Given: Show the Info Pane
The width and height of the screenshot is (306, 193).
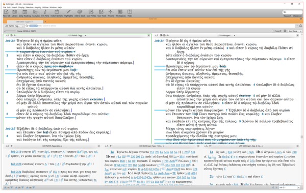Looking at the screenshot, I should tap(45, 13).
